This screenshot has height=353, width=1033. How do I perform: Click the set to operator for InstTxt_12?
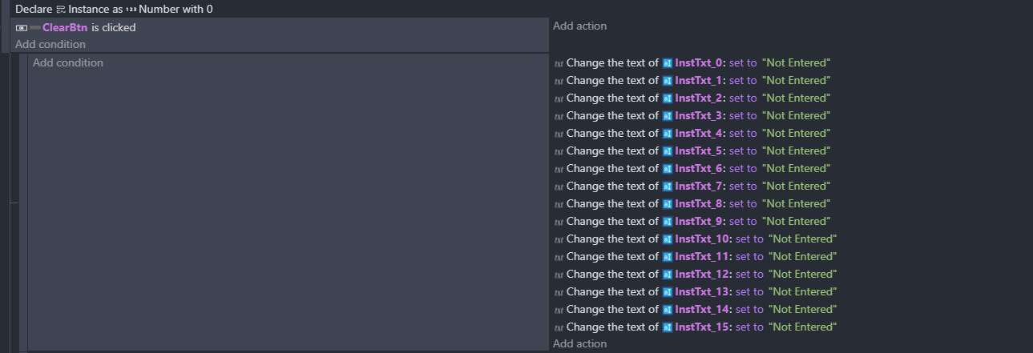(749, 274)
